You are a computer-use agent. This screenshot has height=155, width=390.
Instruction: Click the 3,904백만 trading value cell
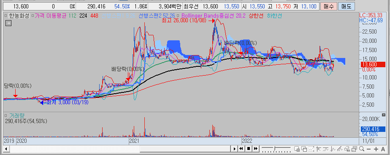(170, 6)
